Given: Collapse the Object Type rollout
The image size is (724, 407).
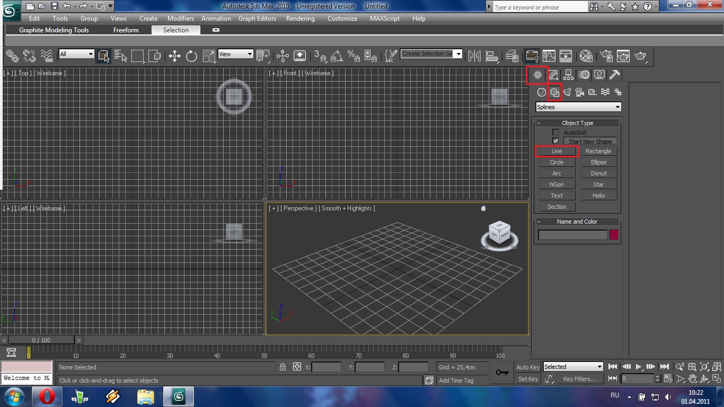Looking at the screenshot, I should point(577,123).
